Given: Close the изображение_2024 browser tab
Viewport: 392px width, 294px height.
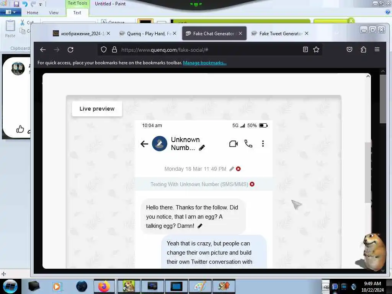Looking at the screenshot, I should point(108,33).
